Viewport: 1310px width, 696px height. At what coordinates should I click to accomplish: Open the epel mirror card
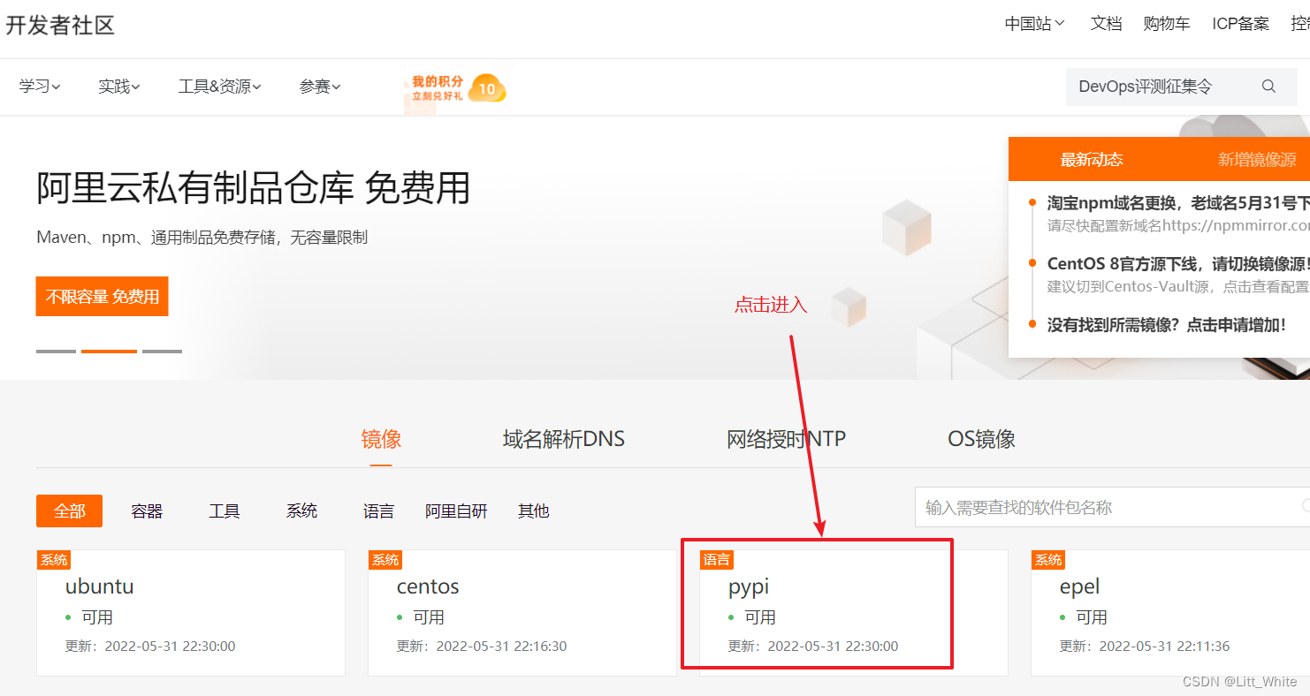[x=1170, y=613]
